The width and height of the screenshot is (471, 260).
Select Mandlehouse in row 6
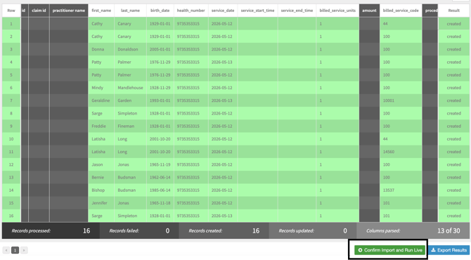[130, 88]
